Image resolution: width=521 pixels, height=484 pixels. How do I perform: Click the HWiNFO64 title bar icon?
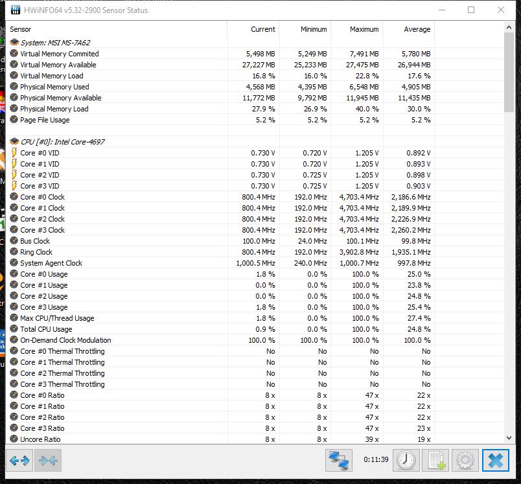(16, 10)
